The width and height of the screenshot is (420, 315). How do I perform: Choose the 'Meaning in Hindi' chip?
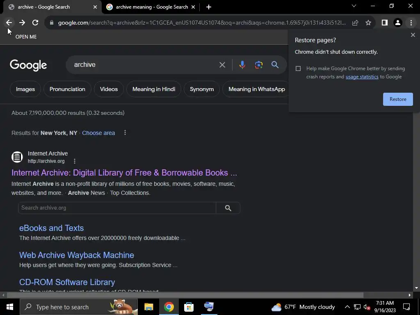(x=154, y=89)
